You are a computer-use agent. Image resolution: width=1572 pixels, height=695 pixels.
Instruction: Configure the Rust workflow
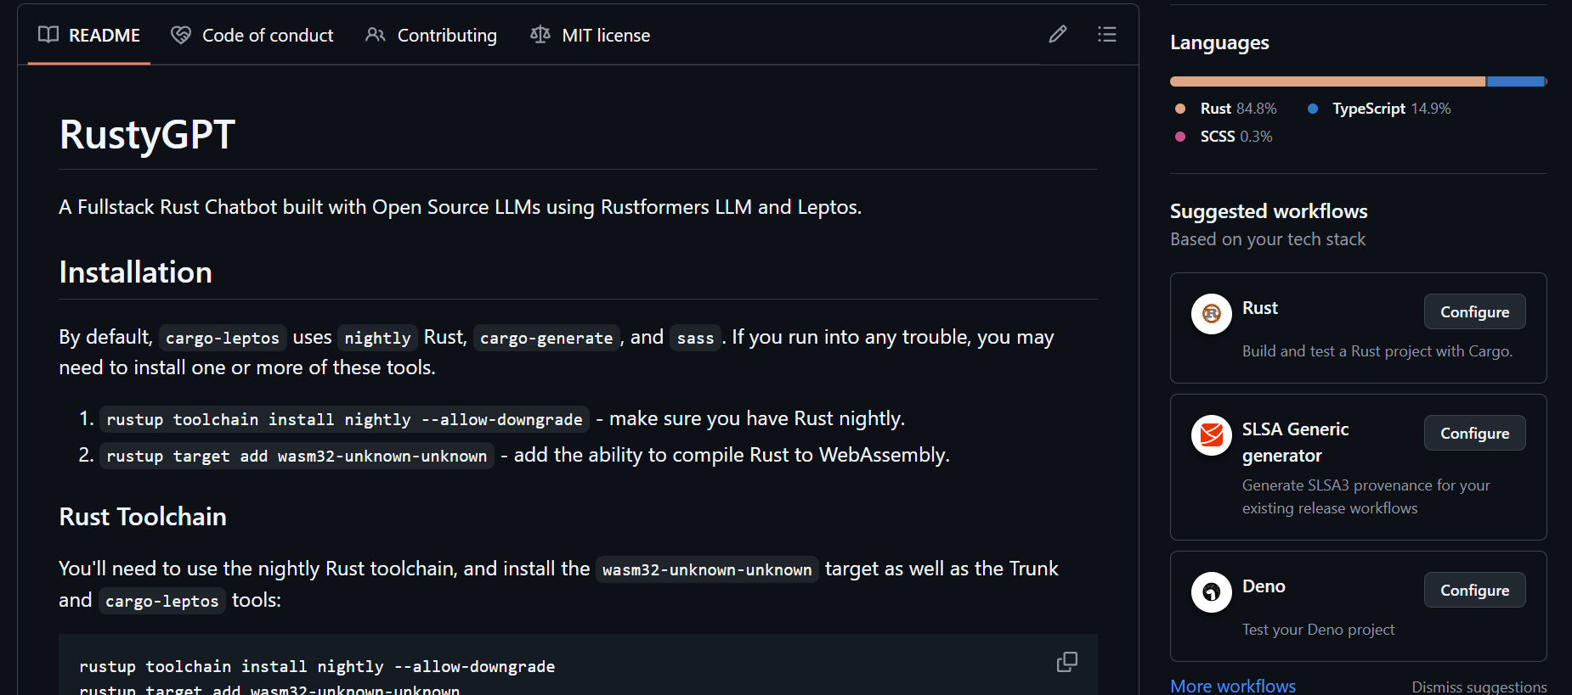click(x=1474, y=311)
